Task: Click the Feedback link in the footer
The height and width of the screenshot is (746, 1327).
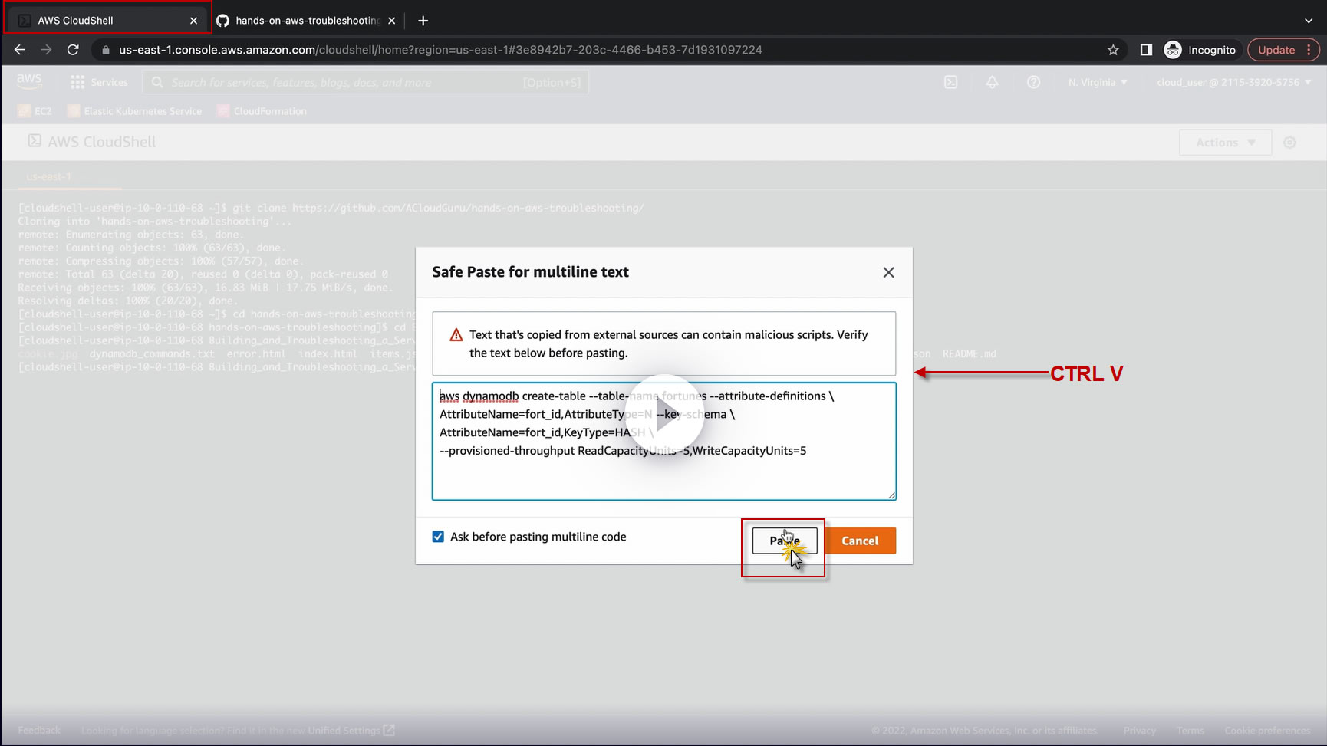Action: pyautogui.click(x=39, y=731)
